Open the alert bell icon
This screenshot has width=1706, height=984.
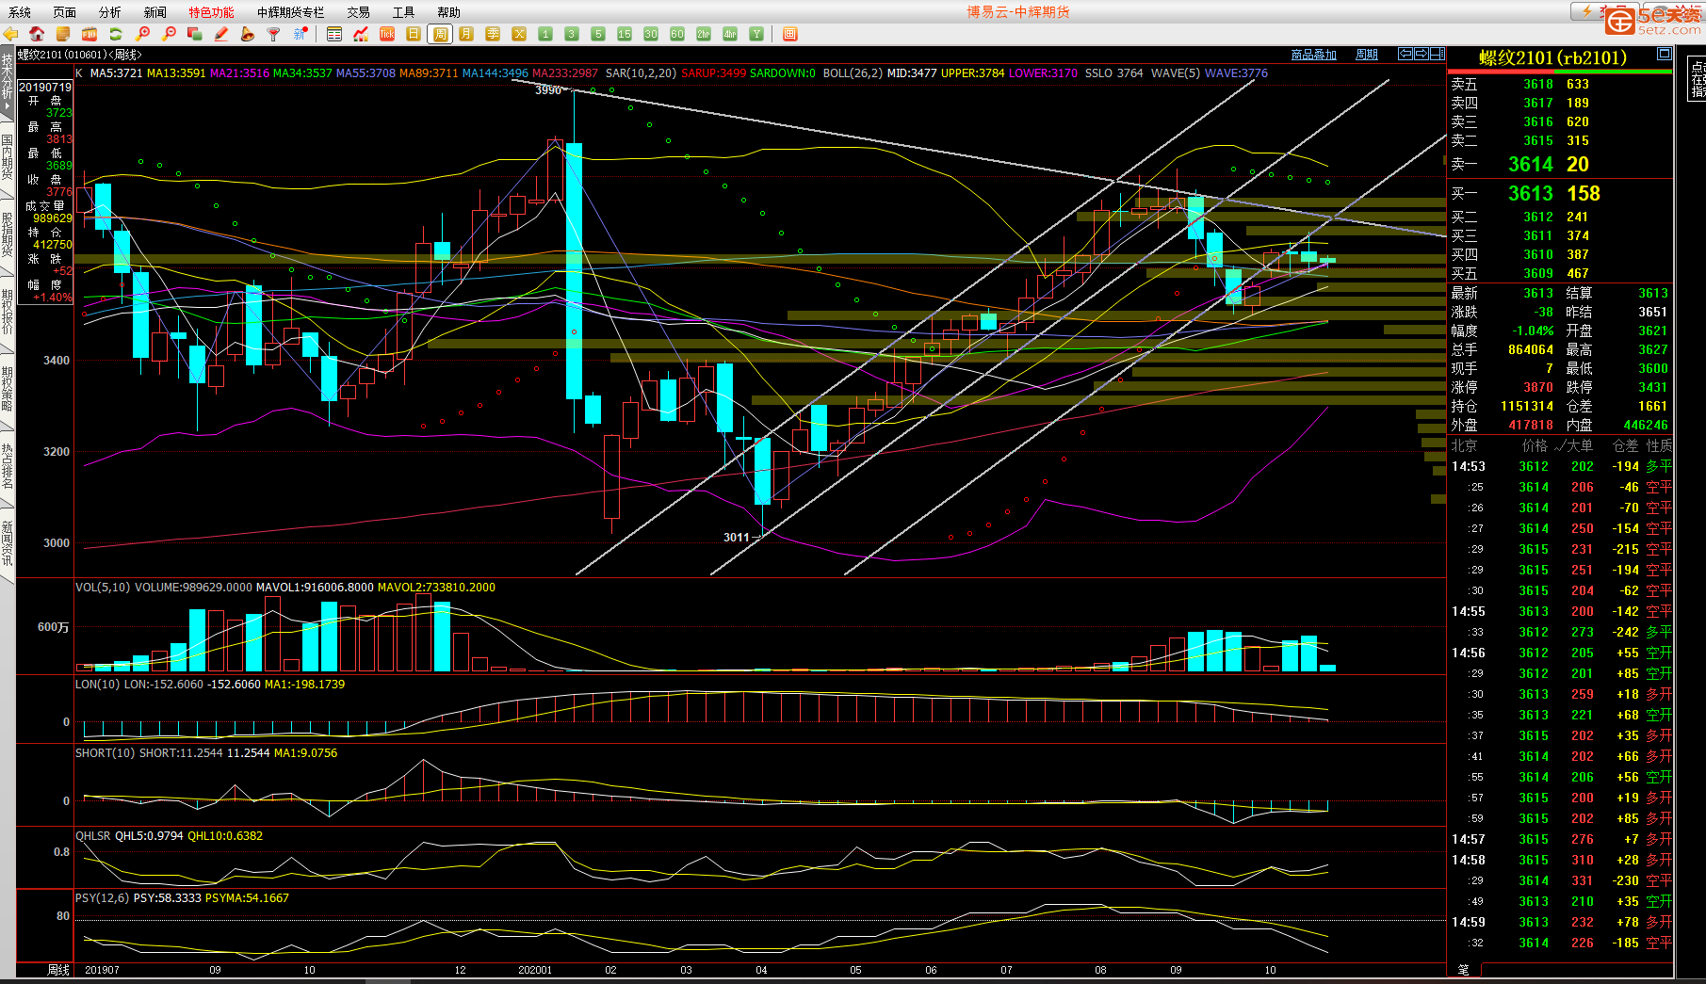pyautogui.click(x=248, y=34)
